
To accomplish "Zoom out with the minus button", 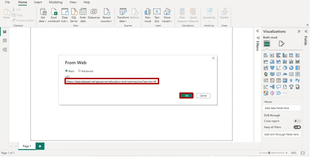I will [x=260, y=153].
